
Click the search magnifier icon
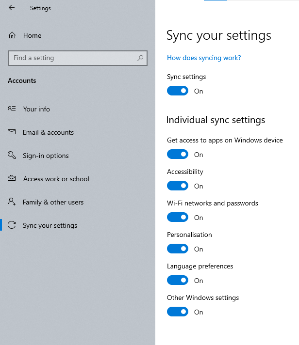(x=140, y=58)
